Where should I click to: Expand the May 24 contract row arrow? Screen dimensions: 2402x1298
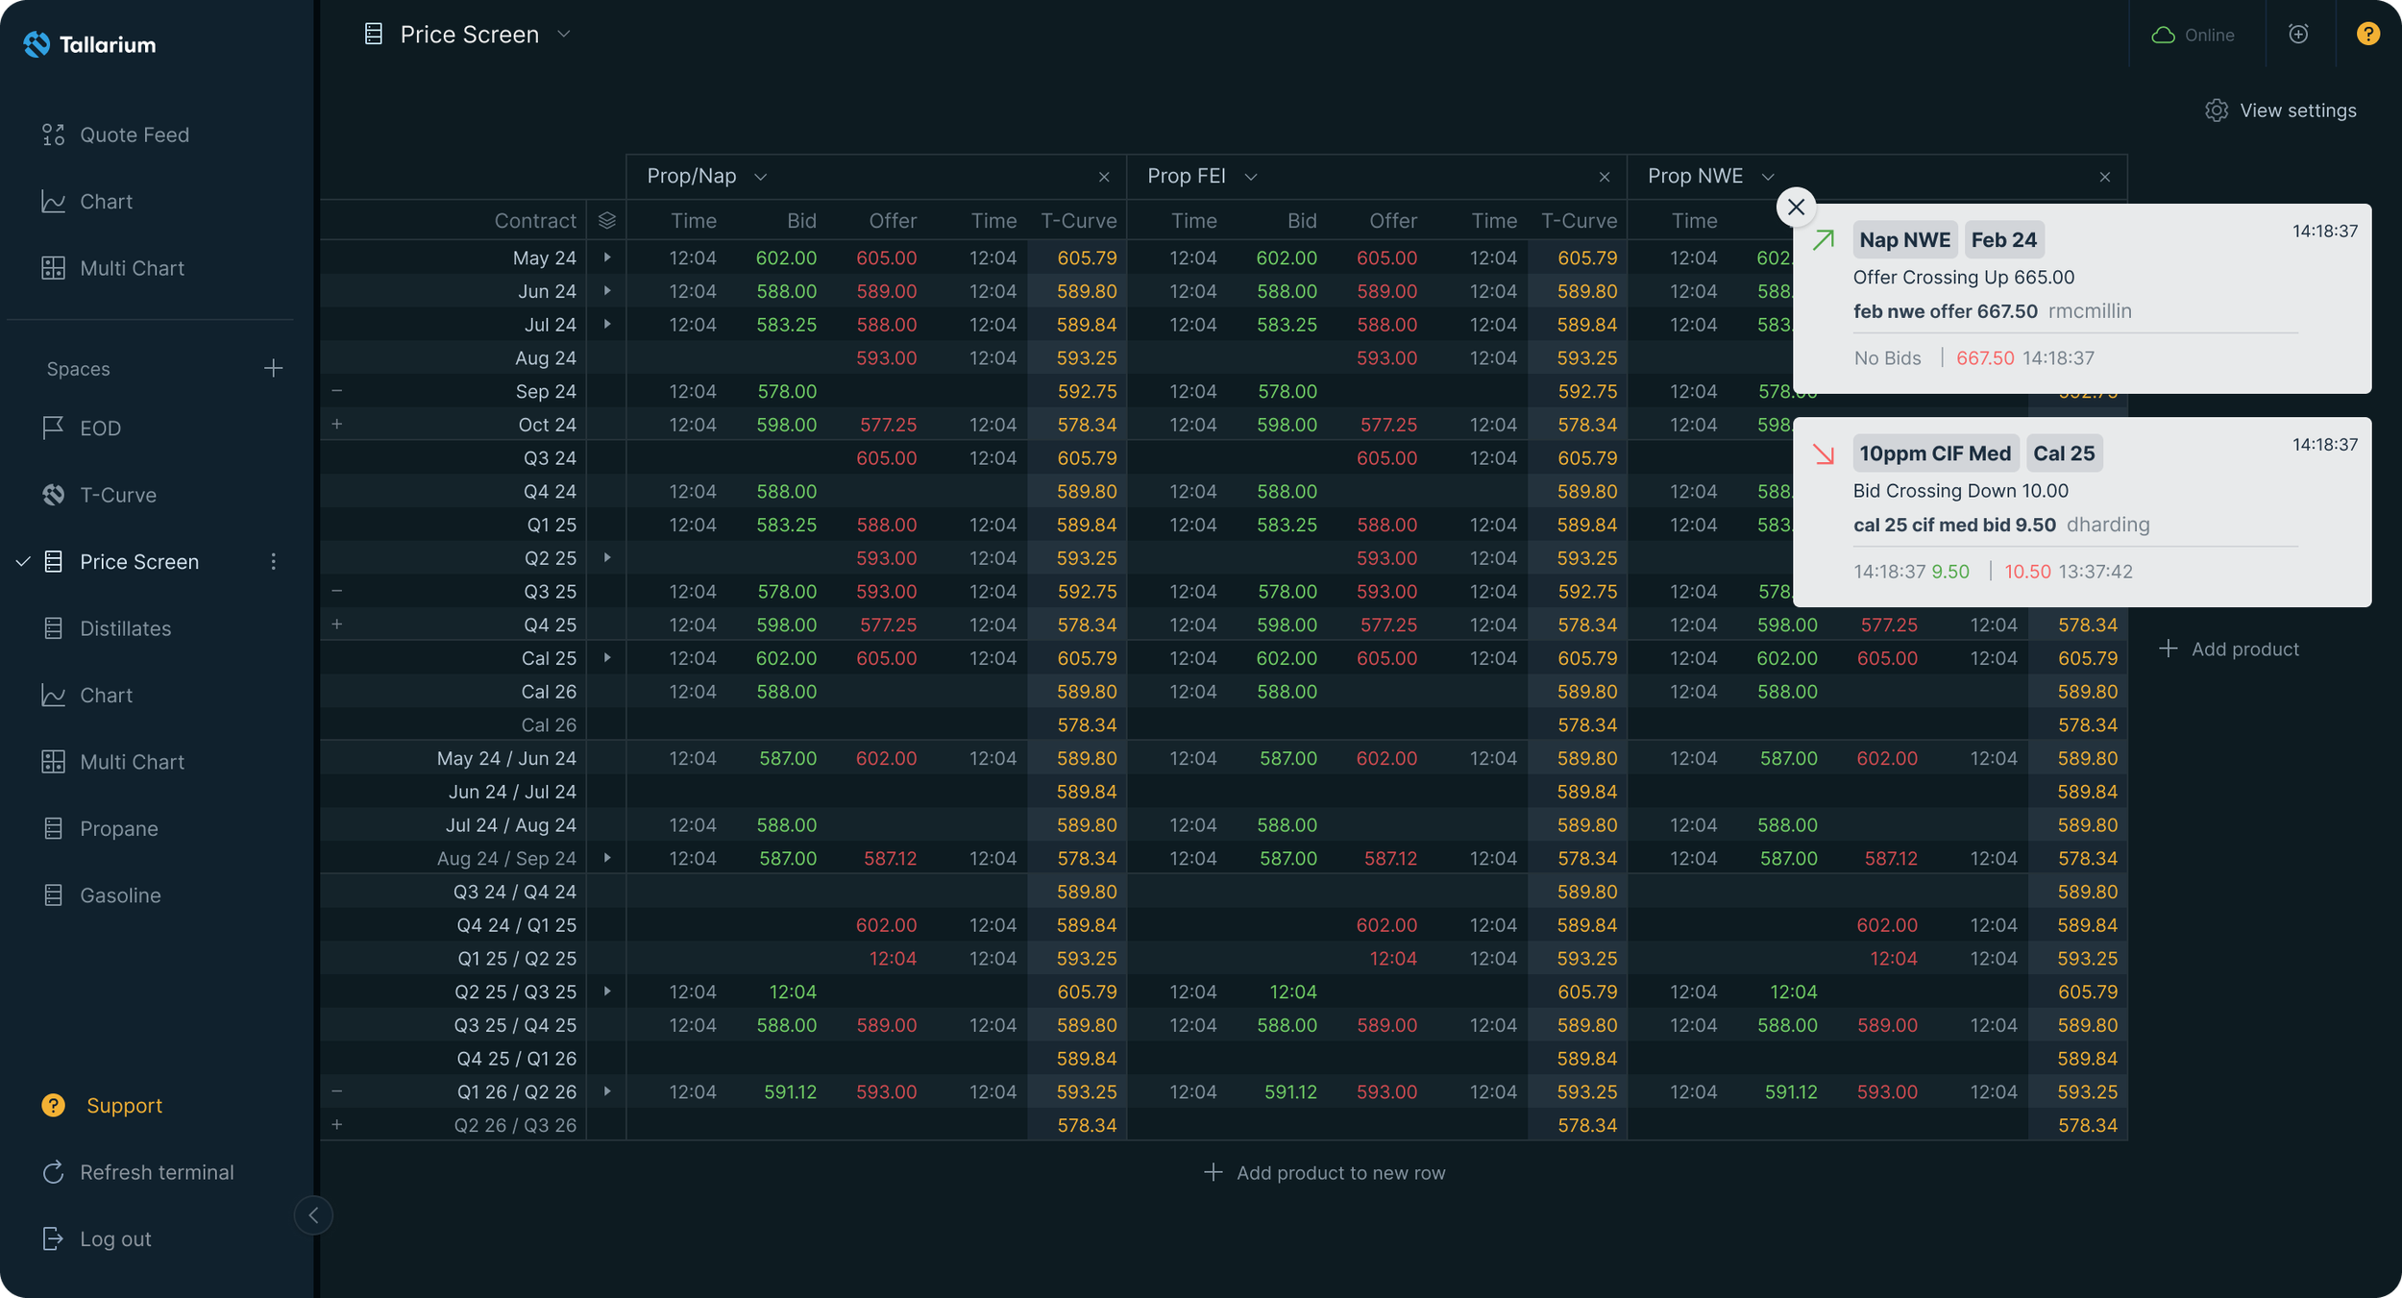(x=607, y=257)
